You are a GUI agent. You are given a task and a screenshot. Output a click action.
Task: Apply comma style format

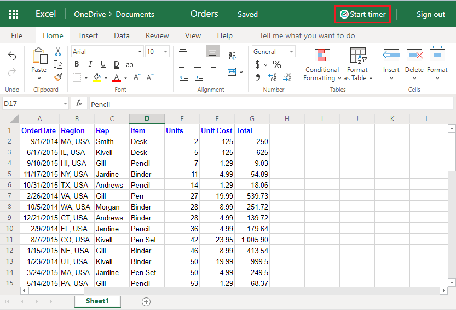[x=258, y=77]
